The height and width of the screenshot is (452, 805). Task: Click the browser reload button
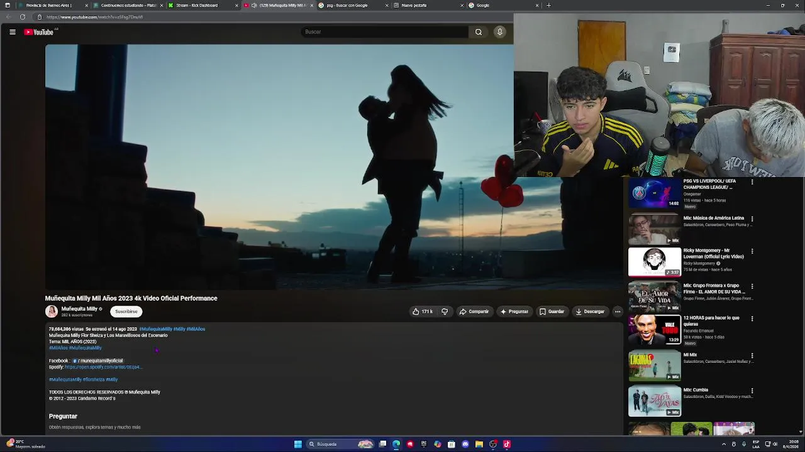[x=23, y=17]
